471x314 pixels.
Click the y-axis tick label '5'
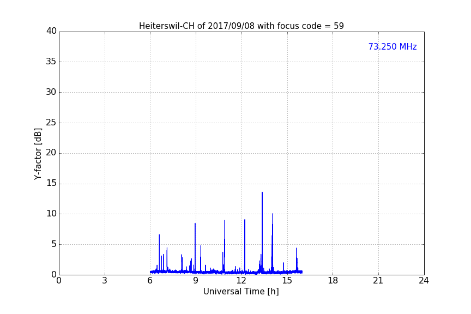coord(54,244)
